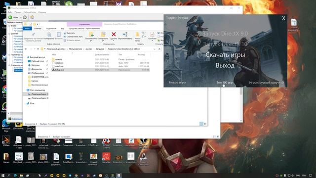Viewport: 316px width, 178px height.
Task: Open address bar history dropdown arrow
Action: 155,49
